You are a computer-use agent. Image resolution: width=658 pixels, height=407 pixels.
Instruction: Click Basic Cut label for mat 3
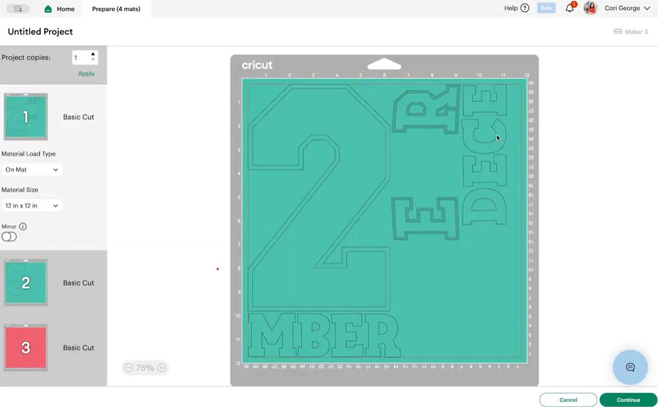79,348
